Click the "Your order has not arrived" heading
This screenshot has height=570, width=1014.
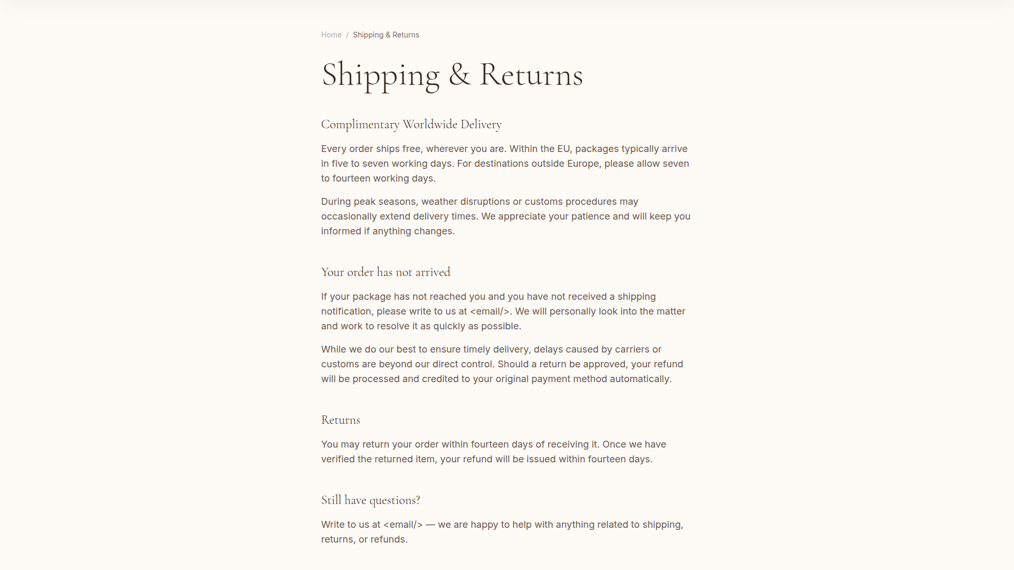[386, 272]
